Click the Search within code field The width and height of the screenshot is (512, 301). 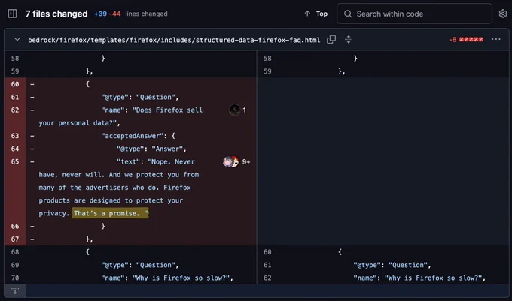pyautogui.click(x=414, y=14)
